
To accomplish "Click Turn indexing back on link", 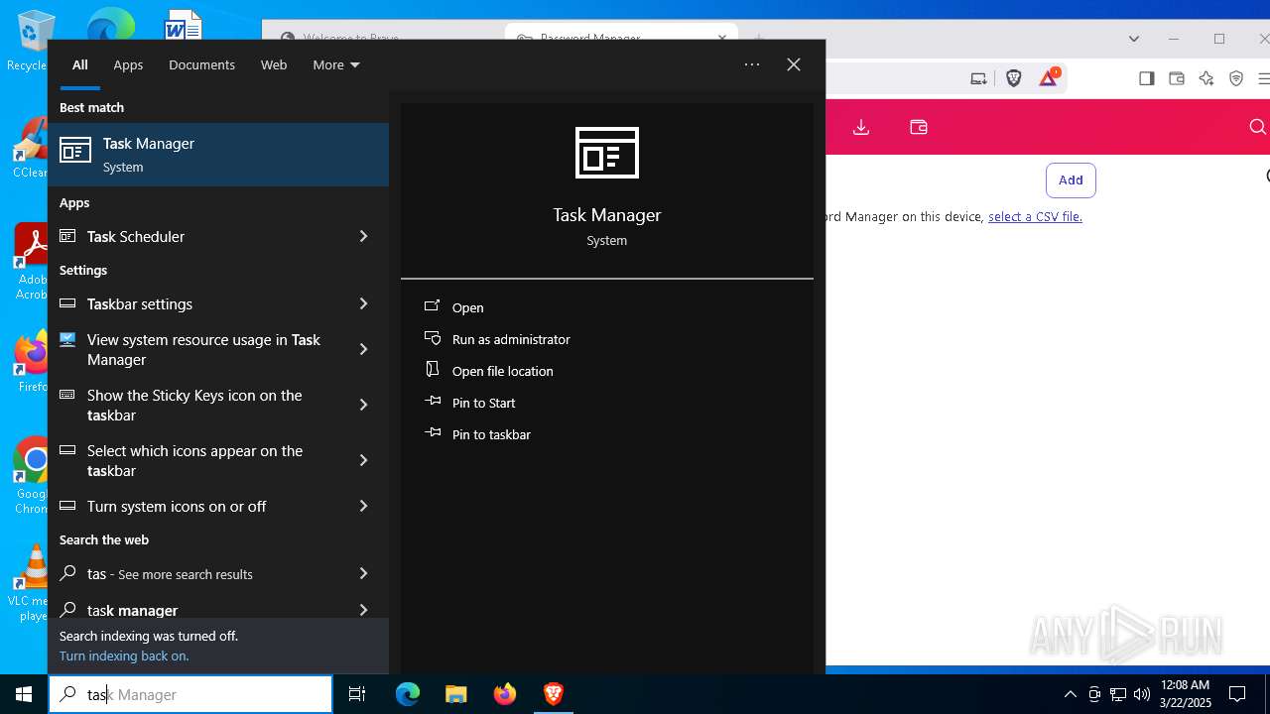I will coord(124,655).
